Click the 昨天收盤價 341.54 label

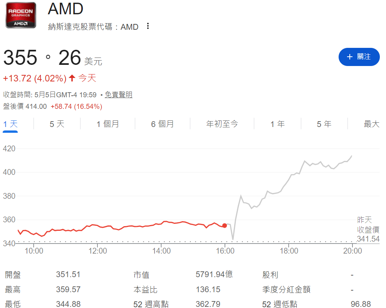[x=368, y=229]
